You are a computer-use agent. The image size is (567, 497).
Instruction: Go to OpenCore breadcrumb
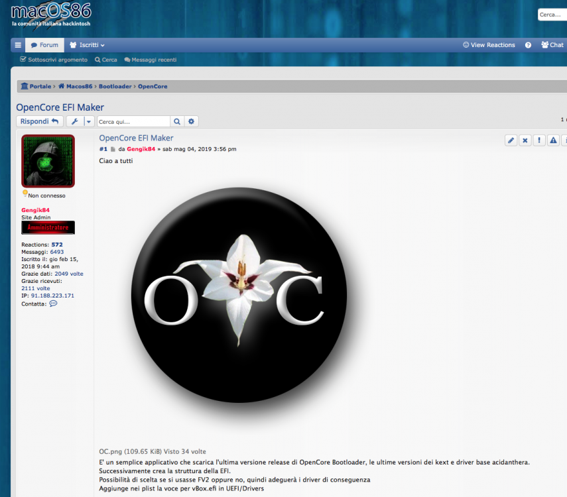[153, 86]
